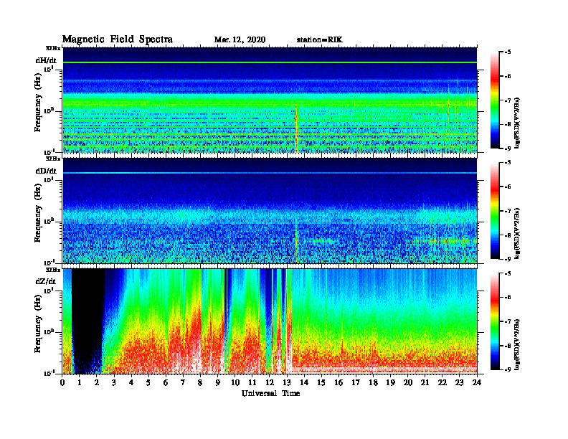568x439 pixels.
Task: Click the cyan horizontal line in dD/dt spectrogram
Action: (x=270, y=173)
